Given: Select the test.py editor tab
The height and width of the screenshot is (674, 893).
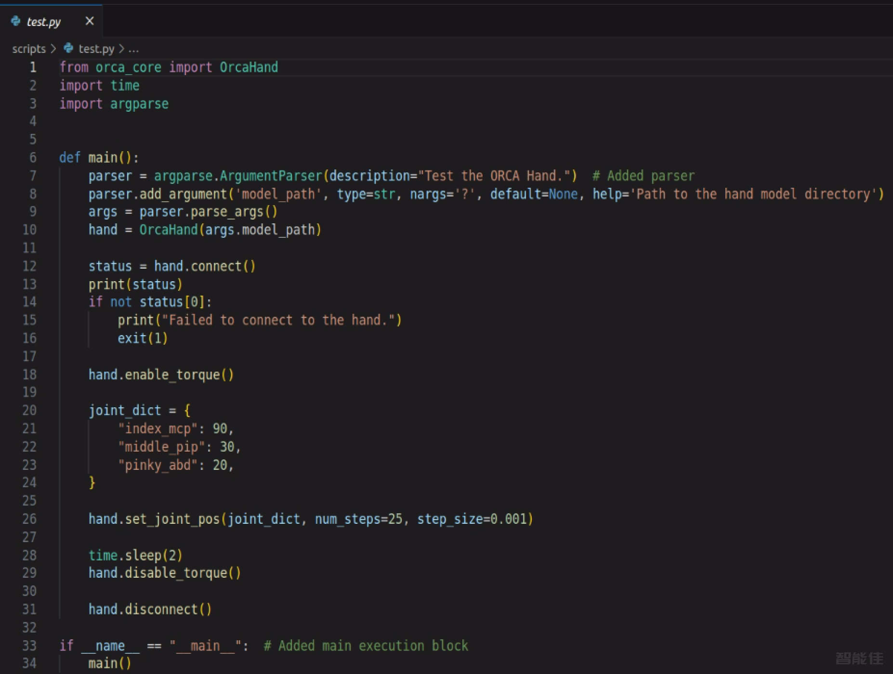Looking at the screenshot, I should tap(44, 22).
